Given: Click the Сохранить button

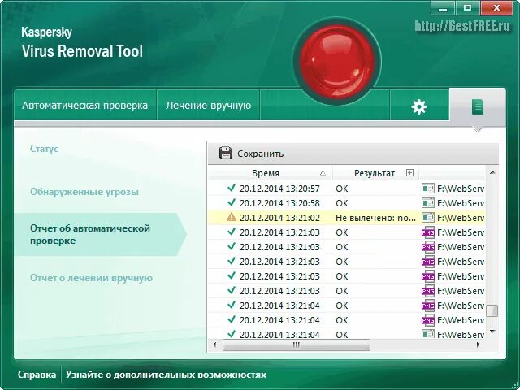Looking at the screenshot, I should tap(251, 154).
